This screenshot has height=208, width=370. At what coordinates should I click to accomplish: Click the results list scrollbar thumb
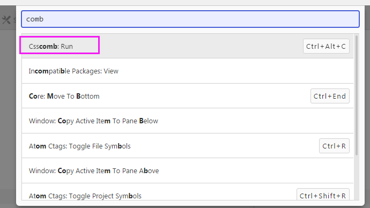pos(357,95)
